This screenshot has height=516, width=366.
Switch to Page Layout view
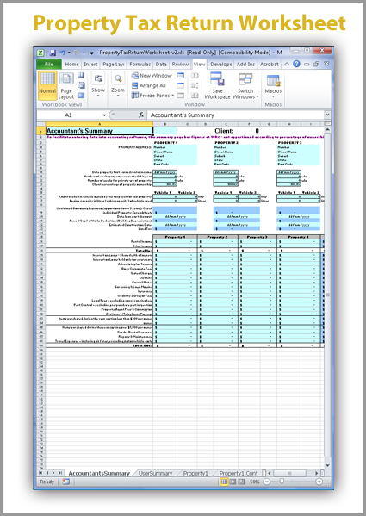[66, 86]
